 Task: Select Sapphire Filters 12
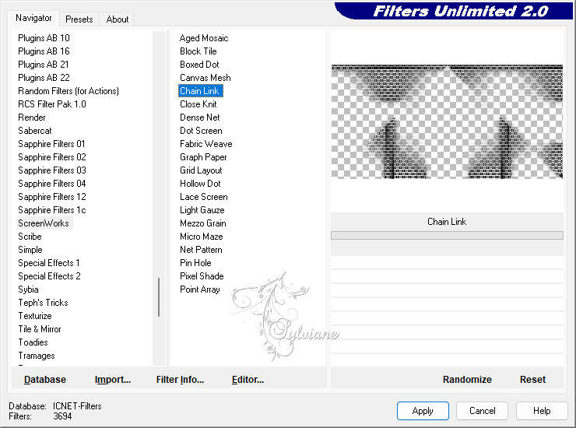click(52, 197)
